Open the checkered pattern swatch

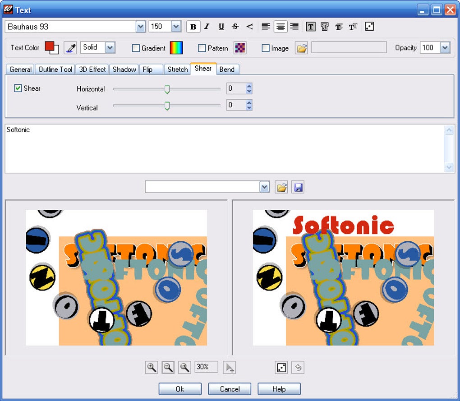point(239,48)
